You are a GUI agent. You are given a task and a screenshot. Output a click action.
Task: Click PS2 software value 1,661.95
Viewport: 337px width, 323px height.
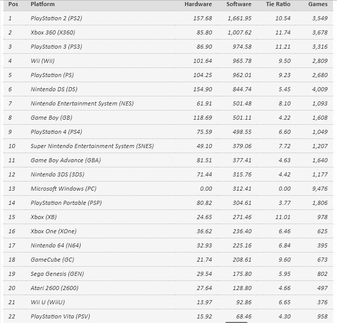[x=239, y=18]
